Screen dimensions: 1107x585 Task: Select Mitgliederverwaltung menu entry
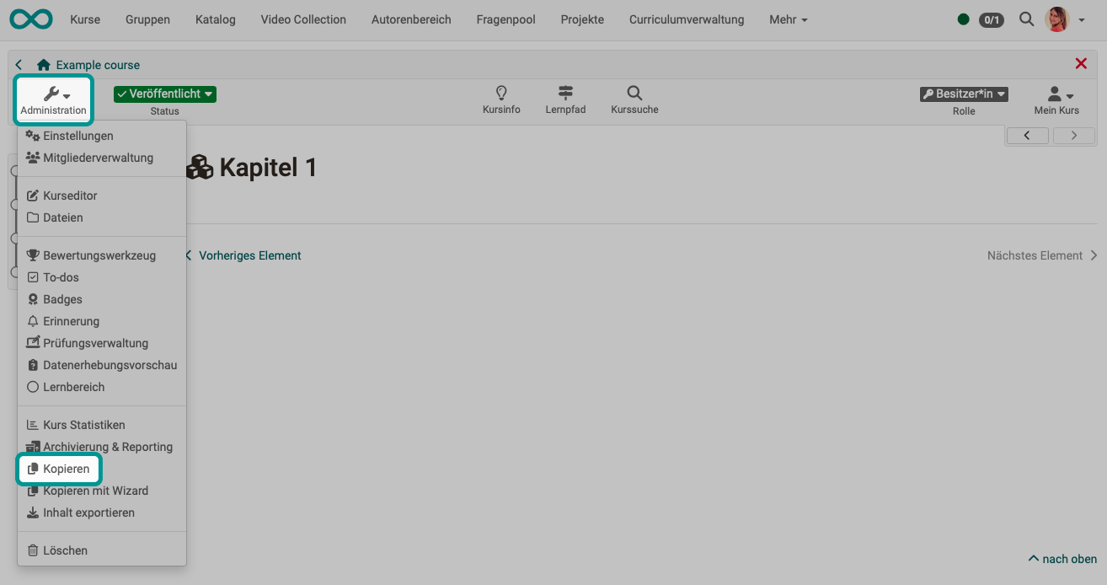tap(98, 158)
